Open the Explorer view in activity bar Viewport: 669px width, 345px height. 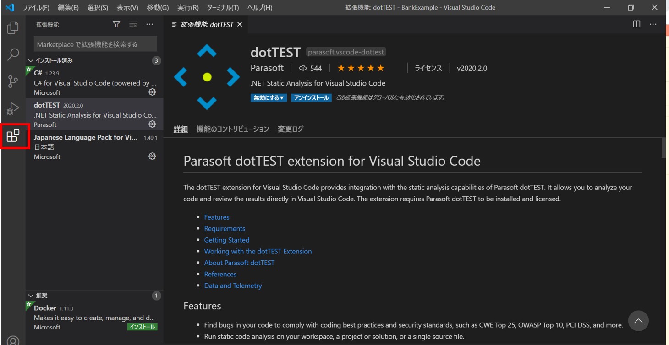(x=13, y=27)
